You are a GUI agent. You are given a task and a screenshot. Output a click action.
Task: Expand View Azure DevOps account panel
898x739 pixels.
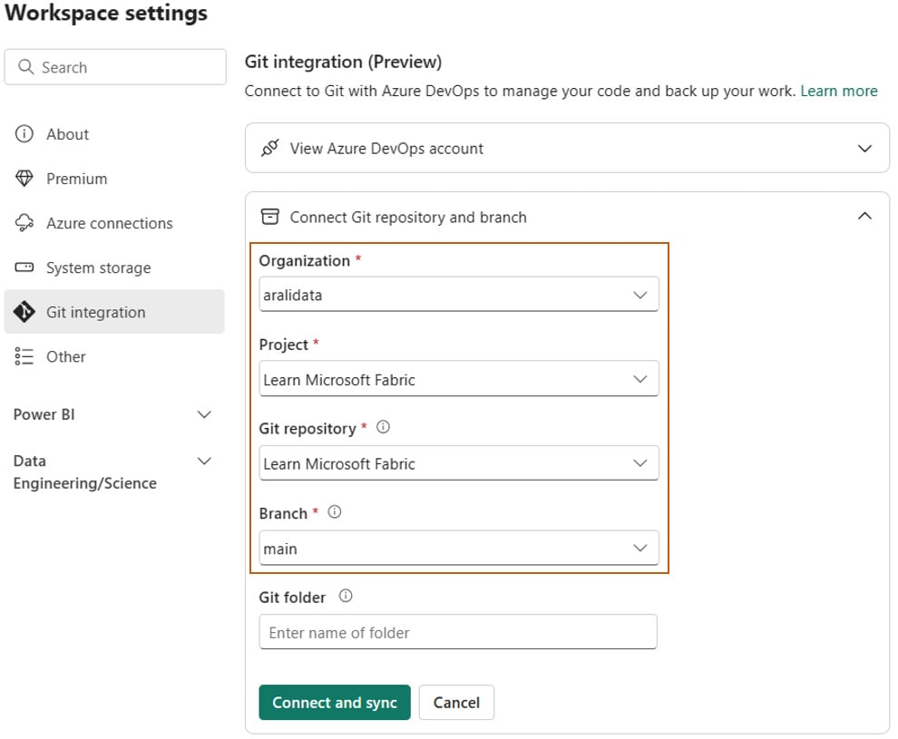[567, 148]
